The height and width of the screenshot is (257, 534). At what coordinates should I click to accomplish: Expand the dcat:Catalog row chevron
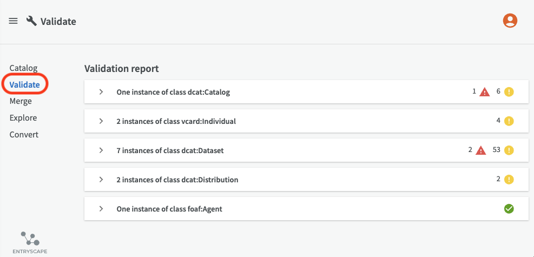click(x=101, y=92)
